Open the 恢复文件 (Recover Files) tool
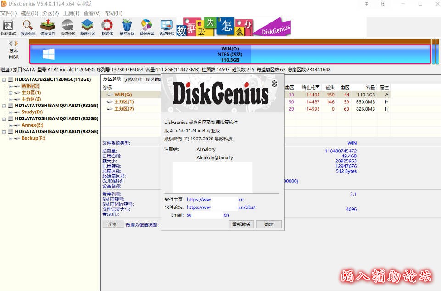Image resolution: width=441 pixels, height=291 pixels. (x=48, y=27)
